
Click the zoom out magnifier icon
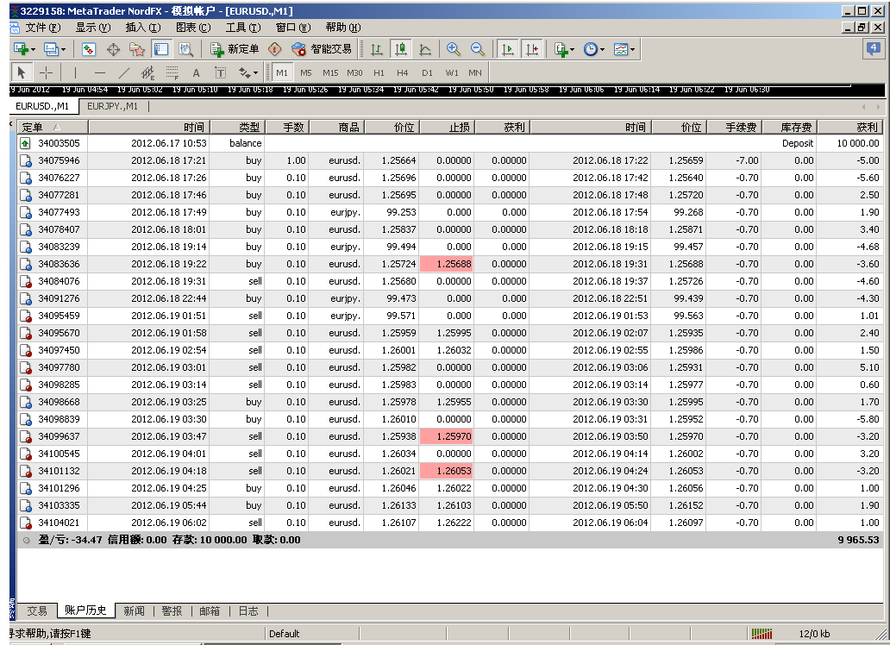coord(477,49)
